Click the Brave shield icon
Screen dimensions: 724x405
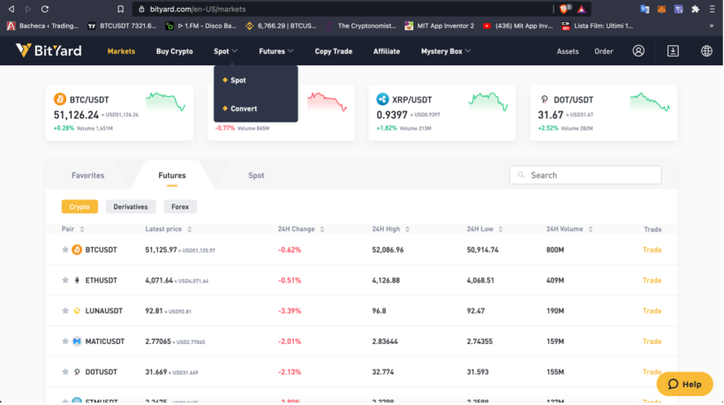564,9
